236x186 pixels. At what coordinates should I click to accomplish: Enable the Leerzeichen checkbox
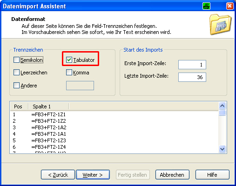[16, 73]
